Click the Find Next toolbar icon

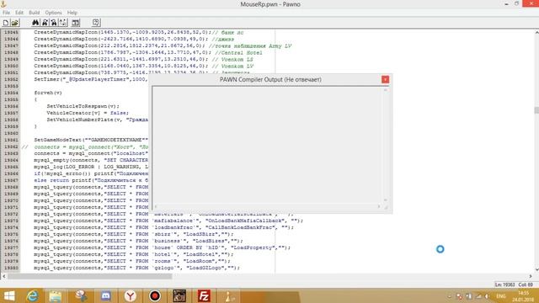[x=45, y=23]
